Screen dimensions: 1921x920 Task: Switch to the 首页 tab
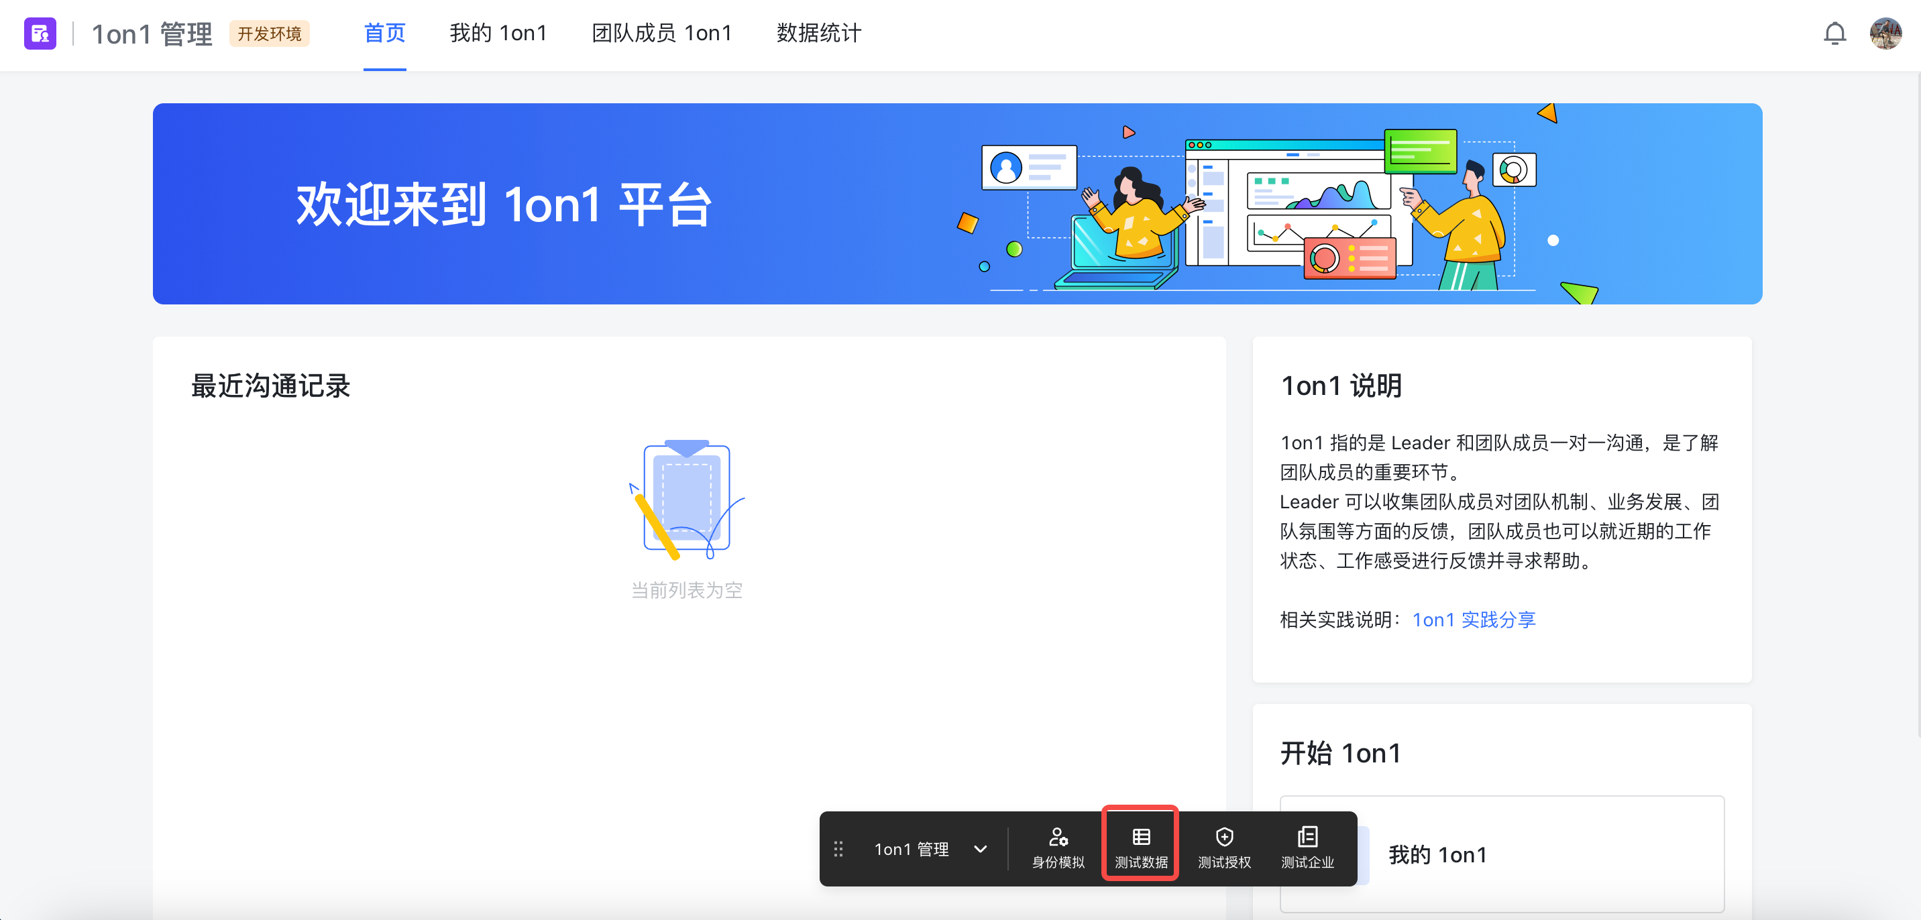click(384, 34)
